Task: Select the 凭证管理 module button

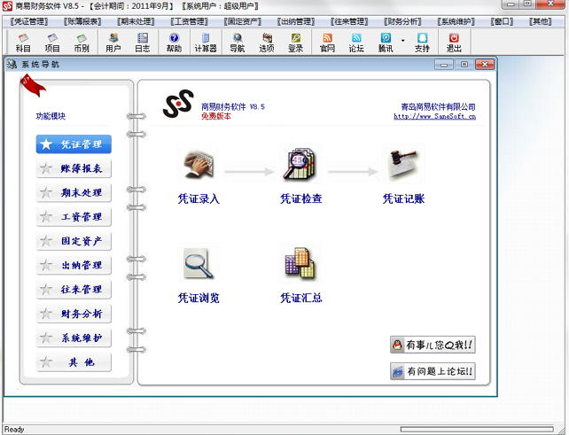Action: point(74,144)
